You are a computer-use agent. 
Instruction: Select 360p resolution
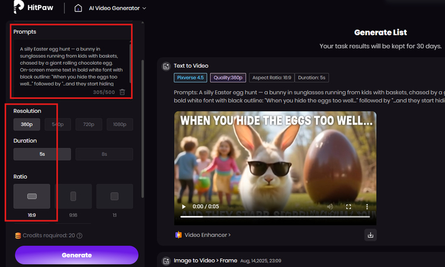coord(27,125)
